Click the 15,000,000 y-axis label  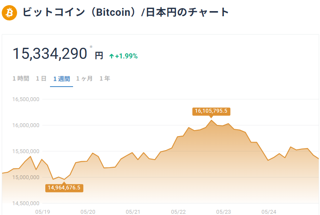point(26,177)
